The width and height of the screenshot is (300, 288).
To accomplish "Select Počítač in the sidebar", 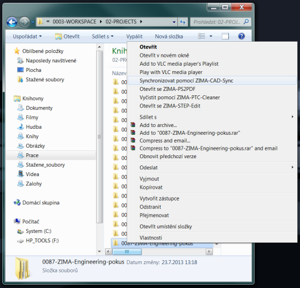I will click(x=27, y=221).
